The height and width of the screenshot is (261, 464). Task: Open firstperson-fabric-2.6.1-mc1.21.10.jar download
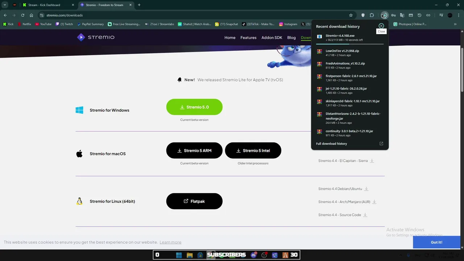click(350, 78)
